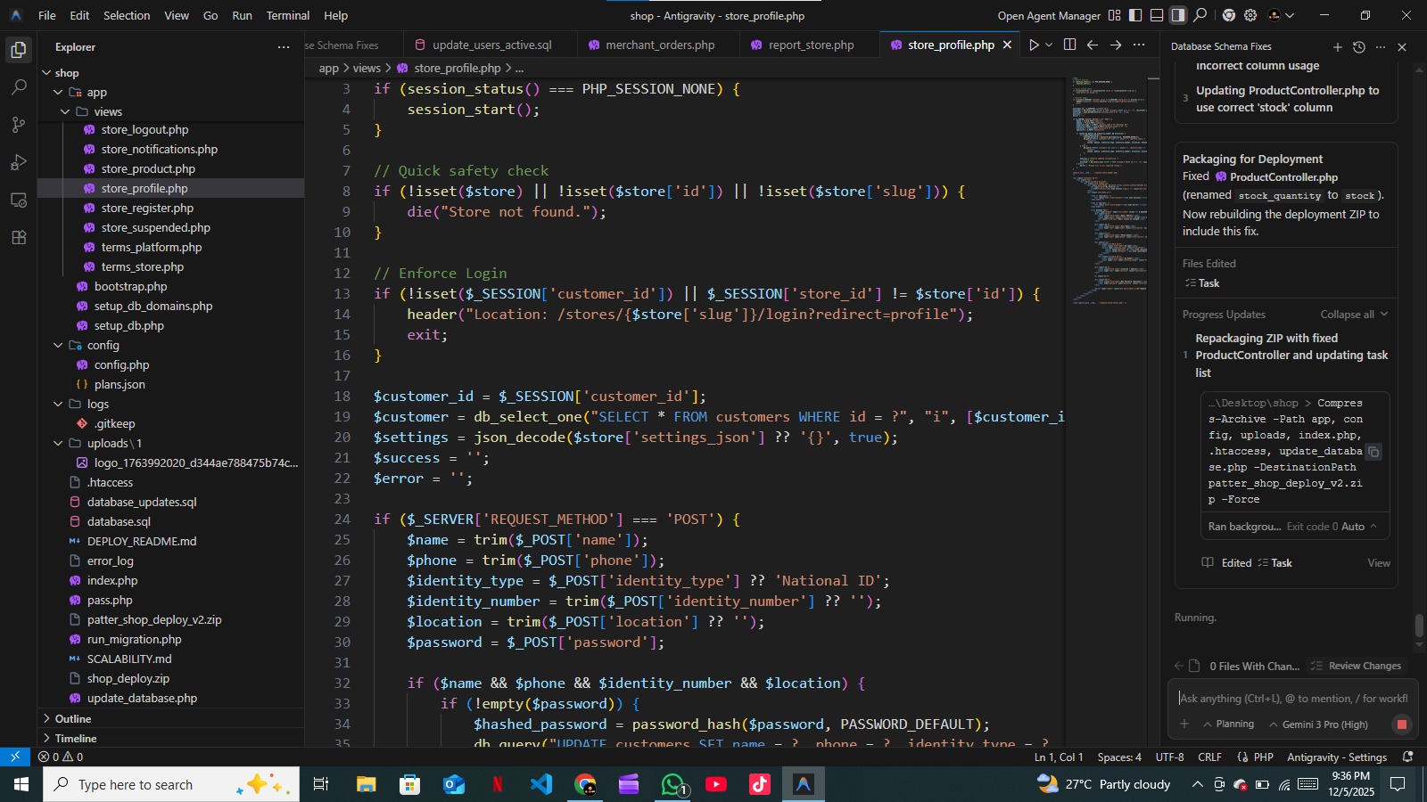Open Agent Manager from title bar

[1049, 15]
